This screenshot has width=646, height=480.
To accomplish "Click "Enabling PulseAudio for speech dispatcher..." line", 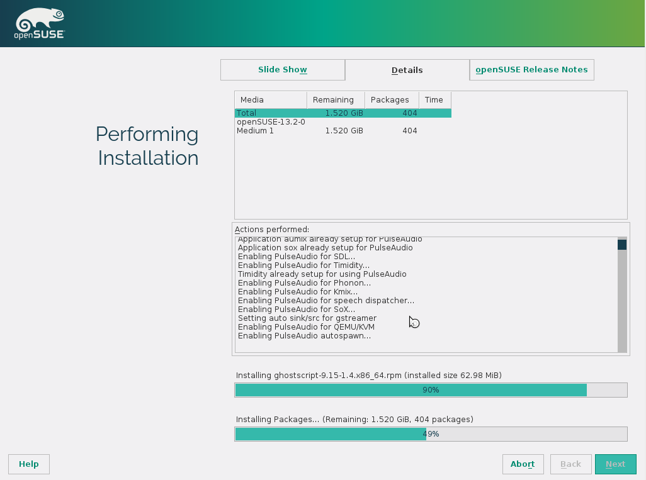I will (326, 301).
